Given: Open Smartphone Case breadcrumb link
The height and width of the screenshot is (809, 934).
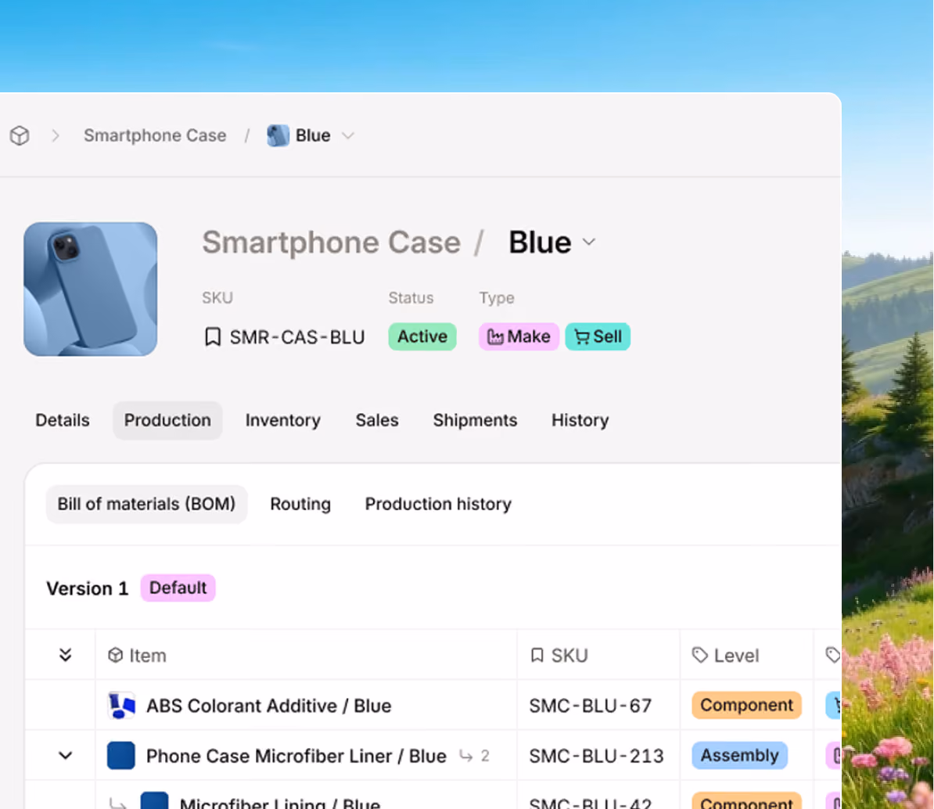Looking at the screenshot, I should point(155,136).
